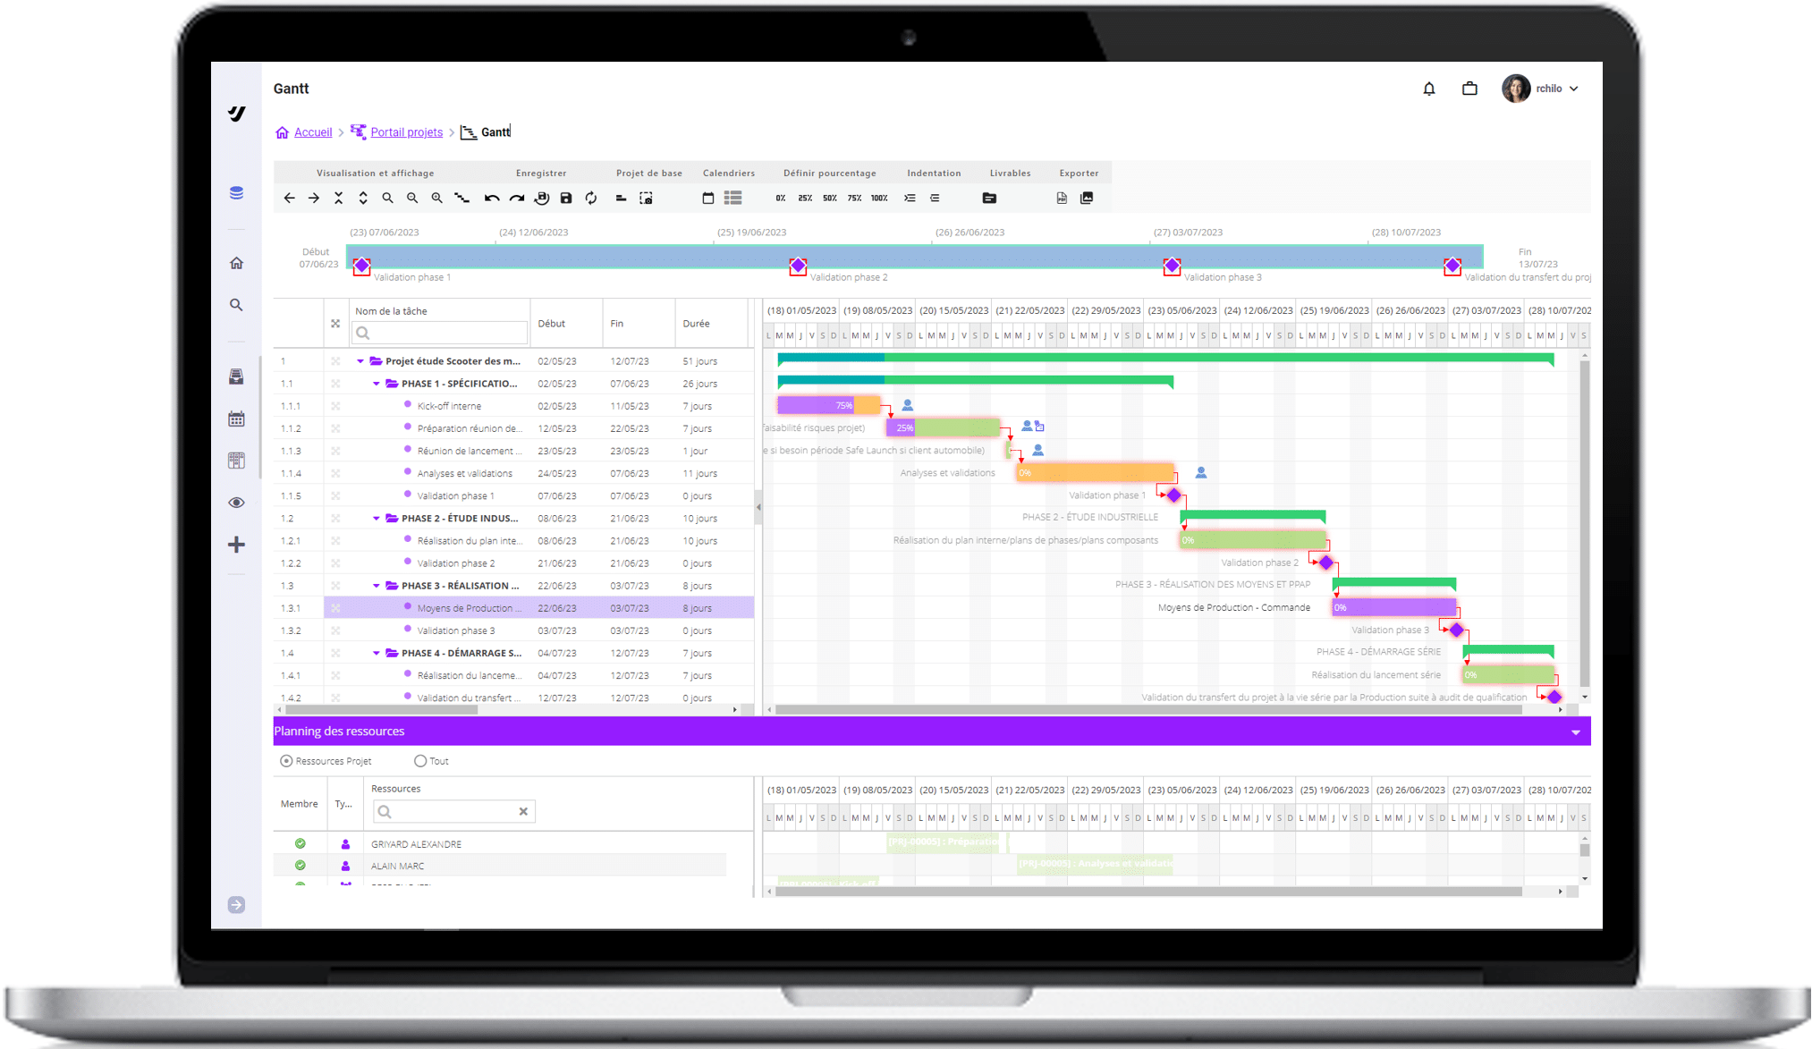Click the Kick-off interne 75% progress bar
This screenshot has width=1812, height=1049.
tap(829, 405)
